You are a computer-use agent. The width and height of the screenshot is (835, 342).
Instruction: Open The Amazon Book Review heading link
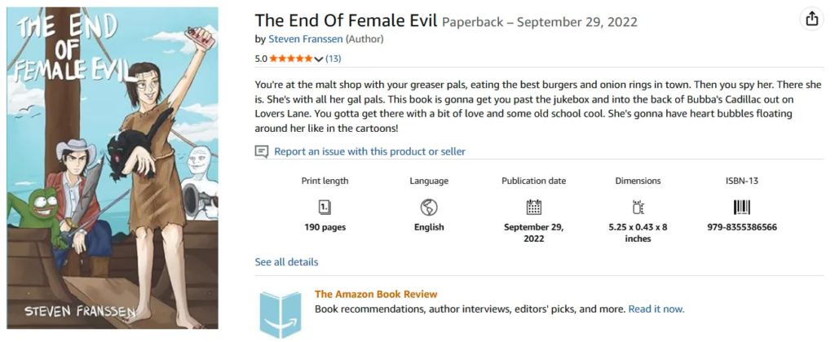(x=376, y=294)
